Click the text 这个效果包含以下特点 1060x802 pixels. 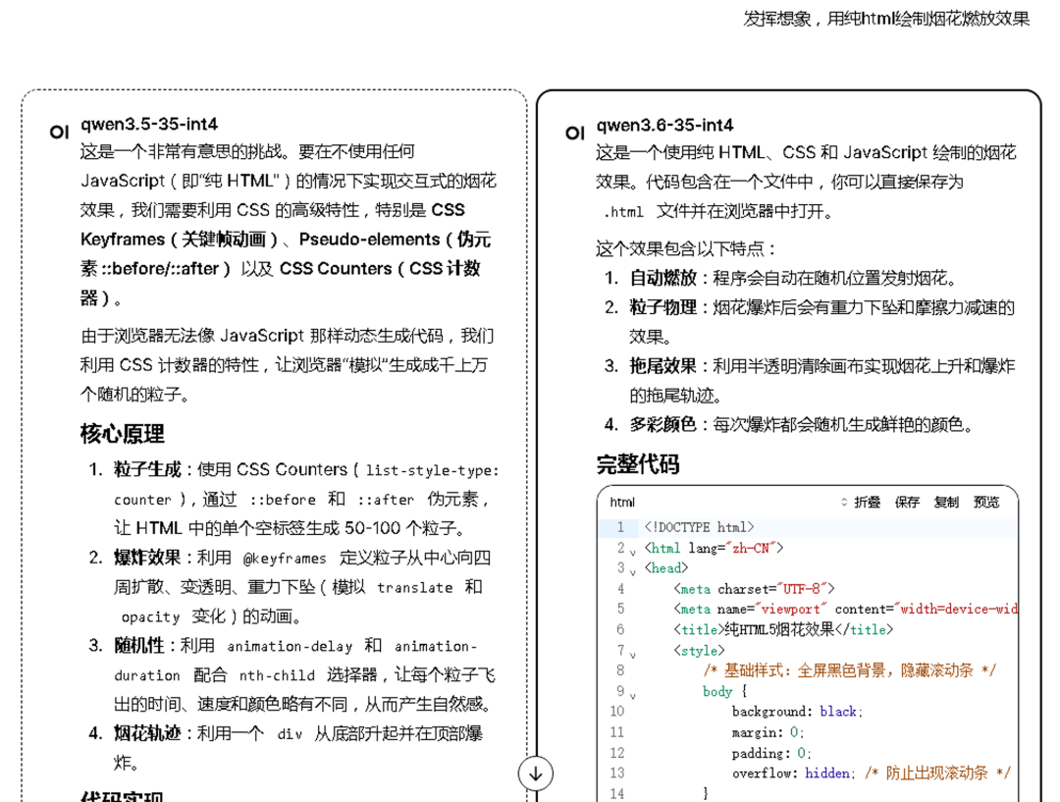[x=685, y=249]
